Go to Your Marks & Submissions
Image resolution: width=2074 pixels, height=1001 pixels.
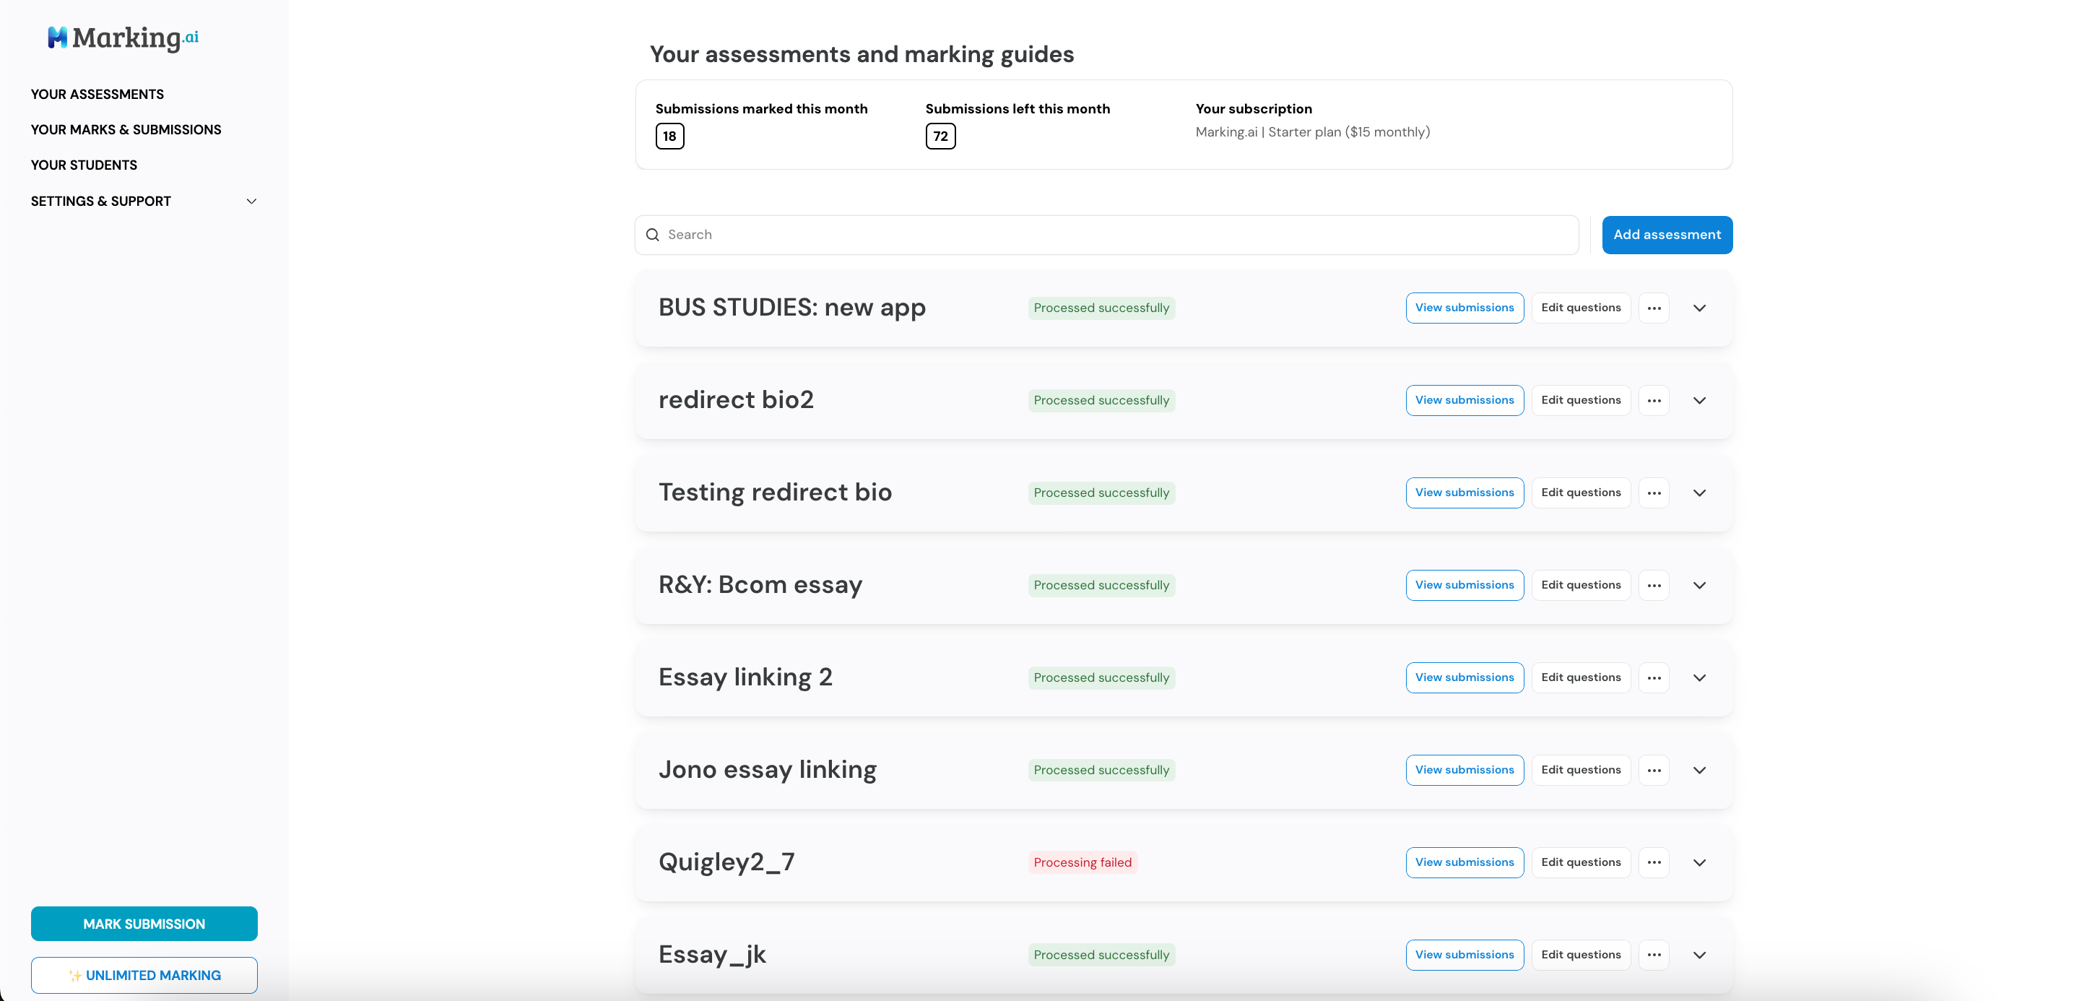click(x=126, y=130)
